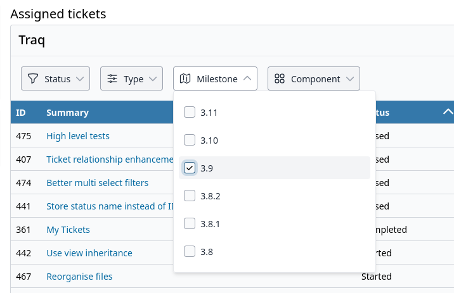Sort by the ID column header
The image size is (454, 293).
click(x=21, y=113)
